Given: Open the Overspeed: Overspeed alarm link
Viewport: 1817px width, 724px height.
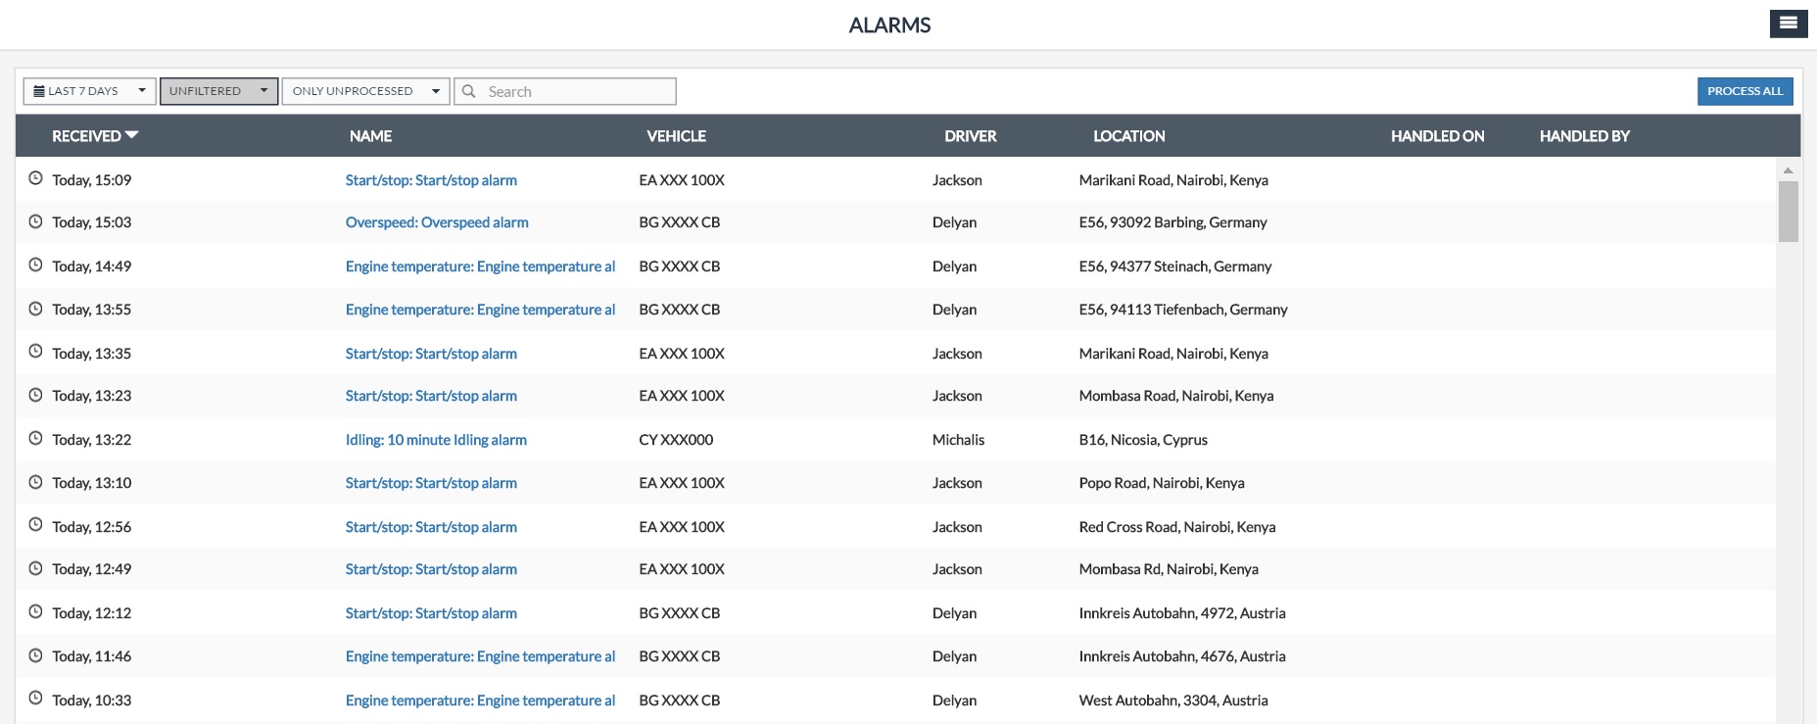Looking at the screenshot, I should pyautogui.click(x=437, y=222).
